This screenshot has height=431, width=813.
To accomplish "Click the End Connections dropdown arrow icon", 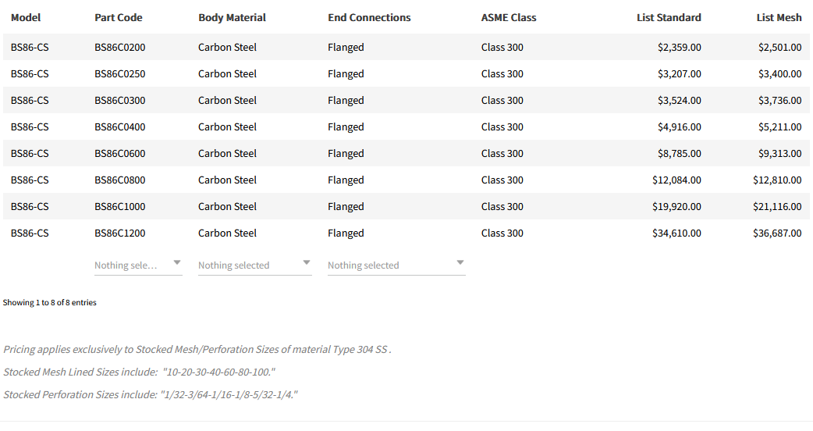I will click(x=460, y=262).
